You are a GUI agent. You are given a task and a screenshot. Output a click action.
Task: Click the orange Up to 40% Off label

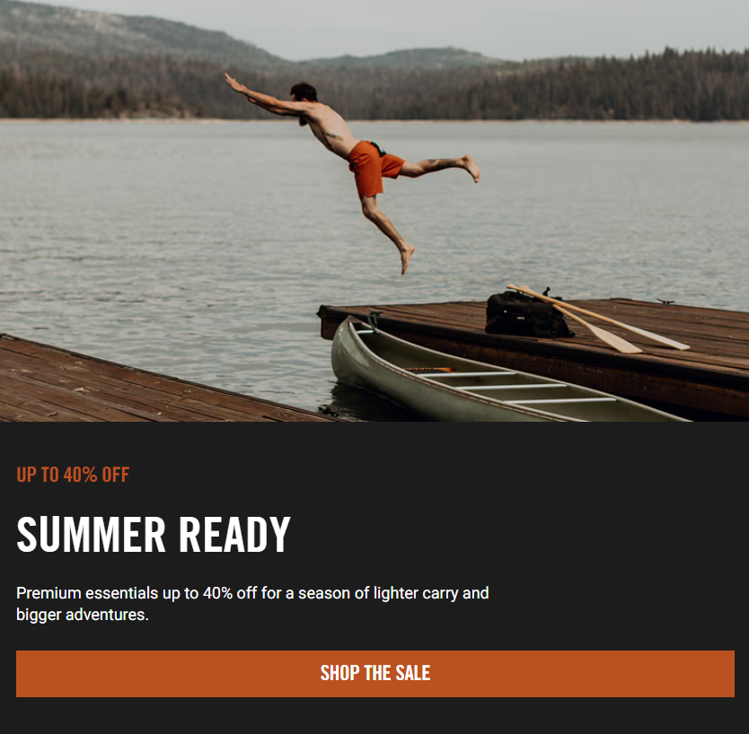73,475
